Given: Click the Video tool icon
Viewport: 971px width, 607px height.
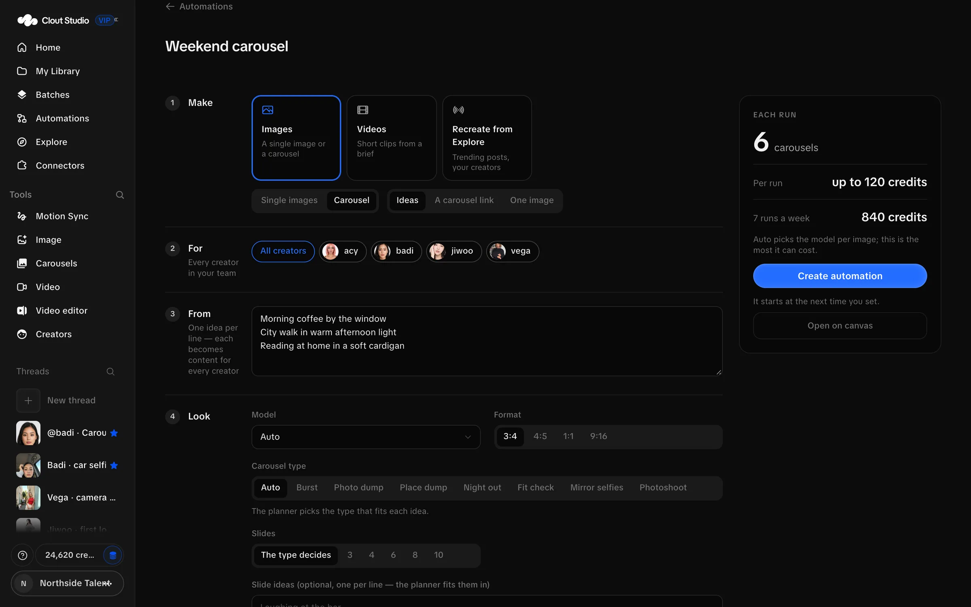Looking at the screenshot, I should click(x=22, y=287).
